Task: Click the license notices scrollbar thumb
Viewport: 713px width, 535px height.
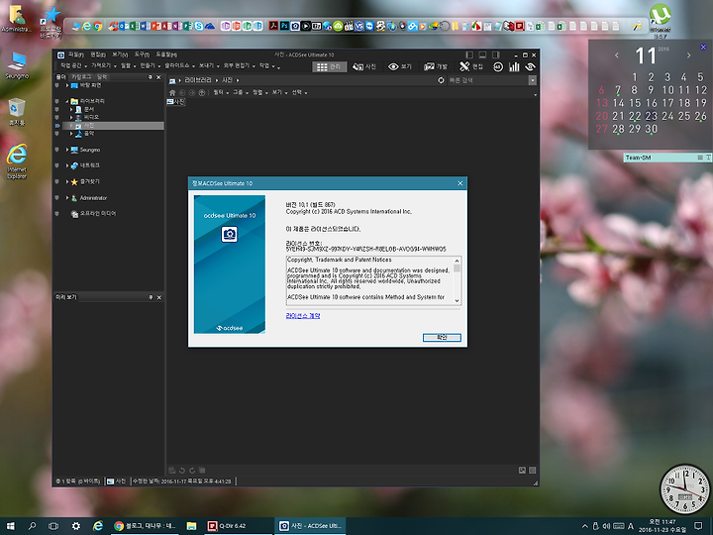Action: click(457, 268)
